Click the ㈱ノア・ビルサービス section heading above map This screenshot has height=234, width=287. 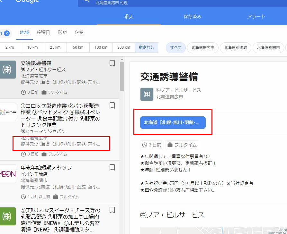(x=172, y=215)
